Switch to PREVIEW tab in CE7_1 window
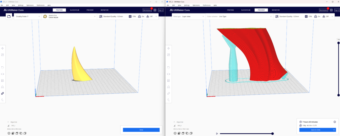Screen dimensions: 340x136 [90, 10]
